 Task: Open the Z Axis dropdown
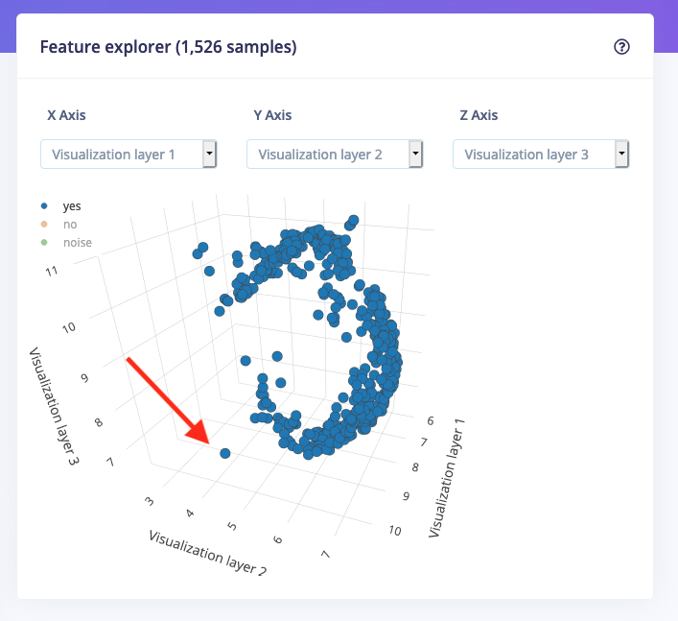tap(541, 155)
